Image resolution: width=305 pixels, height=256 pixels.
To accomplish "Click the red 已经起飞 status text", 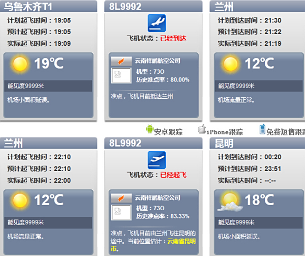I will pyautogui.click(x=173, y=175).
